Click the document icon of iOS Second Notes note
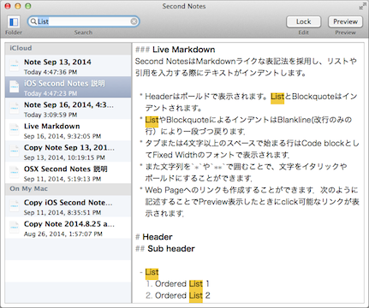Image resolution: width=369 pixels, height=308 pixels. [15, 86]
